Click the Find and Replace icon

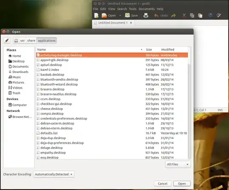point(219,15)
